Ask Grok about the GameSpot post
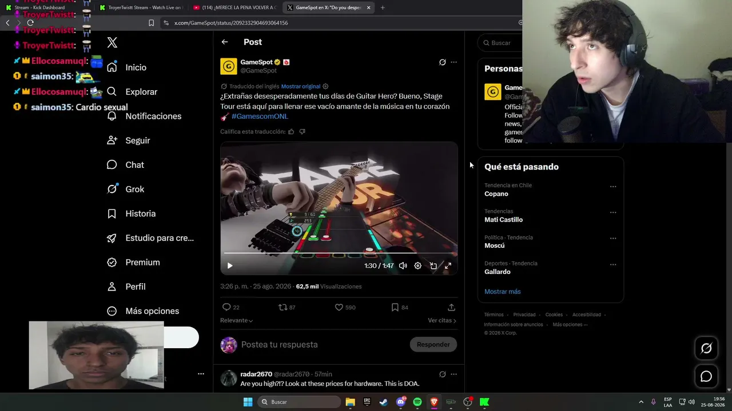 [442, 62]
